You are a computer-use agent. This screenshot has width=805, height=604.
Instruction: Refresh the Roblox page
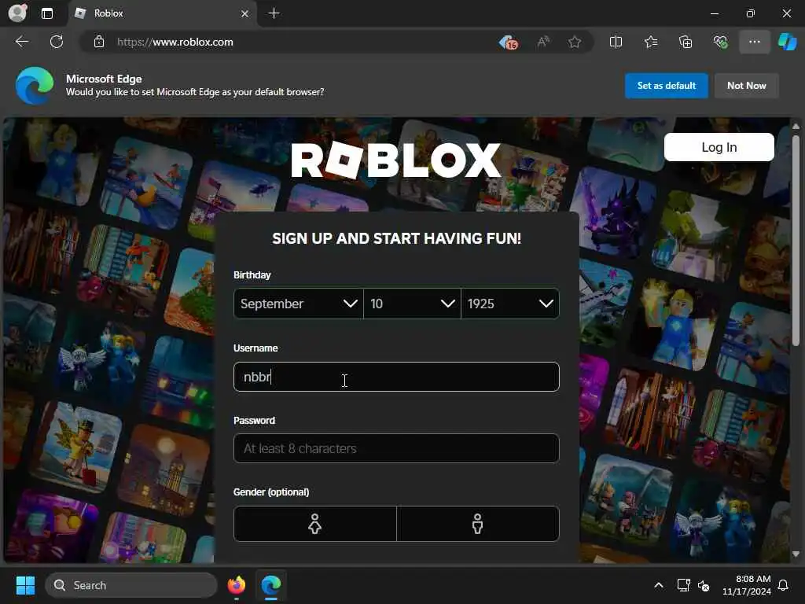coord(57,42)
